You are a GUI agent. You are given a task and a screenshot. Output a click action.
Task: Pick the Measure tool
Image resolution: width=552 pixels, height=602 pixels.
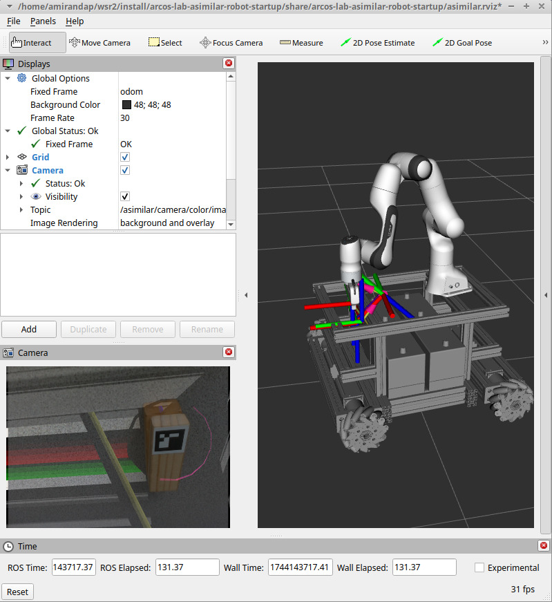coord(301,43)
